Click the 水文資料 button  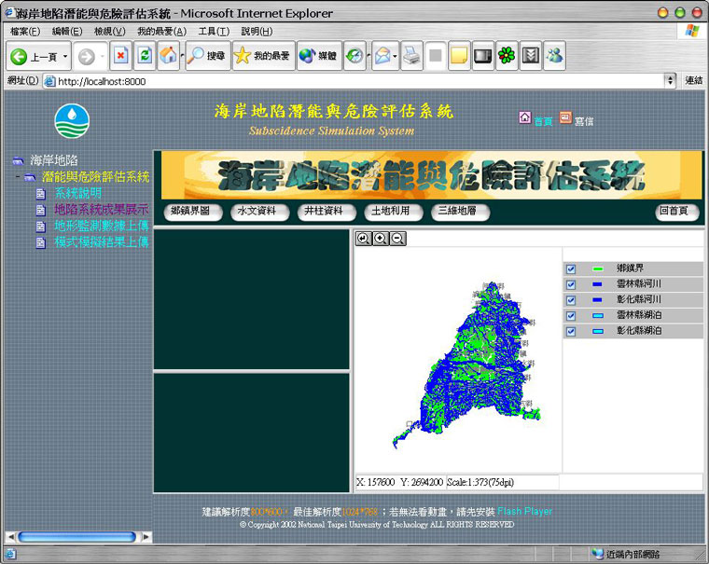(257, 212)
